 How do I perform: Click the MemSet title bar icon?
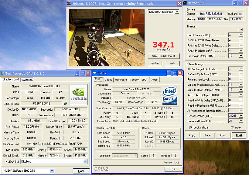[x=185, y=3]
